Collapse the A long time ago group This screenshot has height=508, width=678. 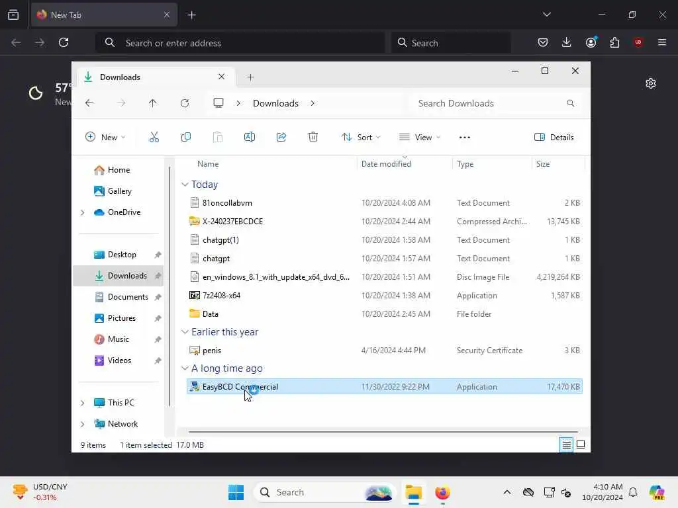(x=185, y=368)
